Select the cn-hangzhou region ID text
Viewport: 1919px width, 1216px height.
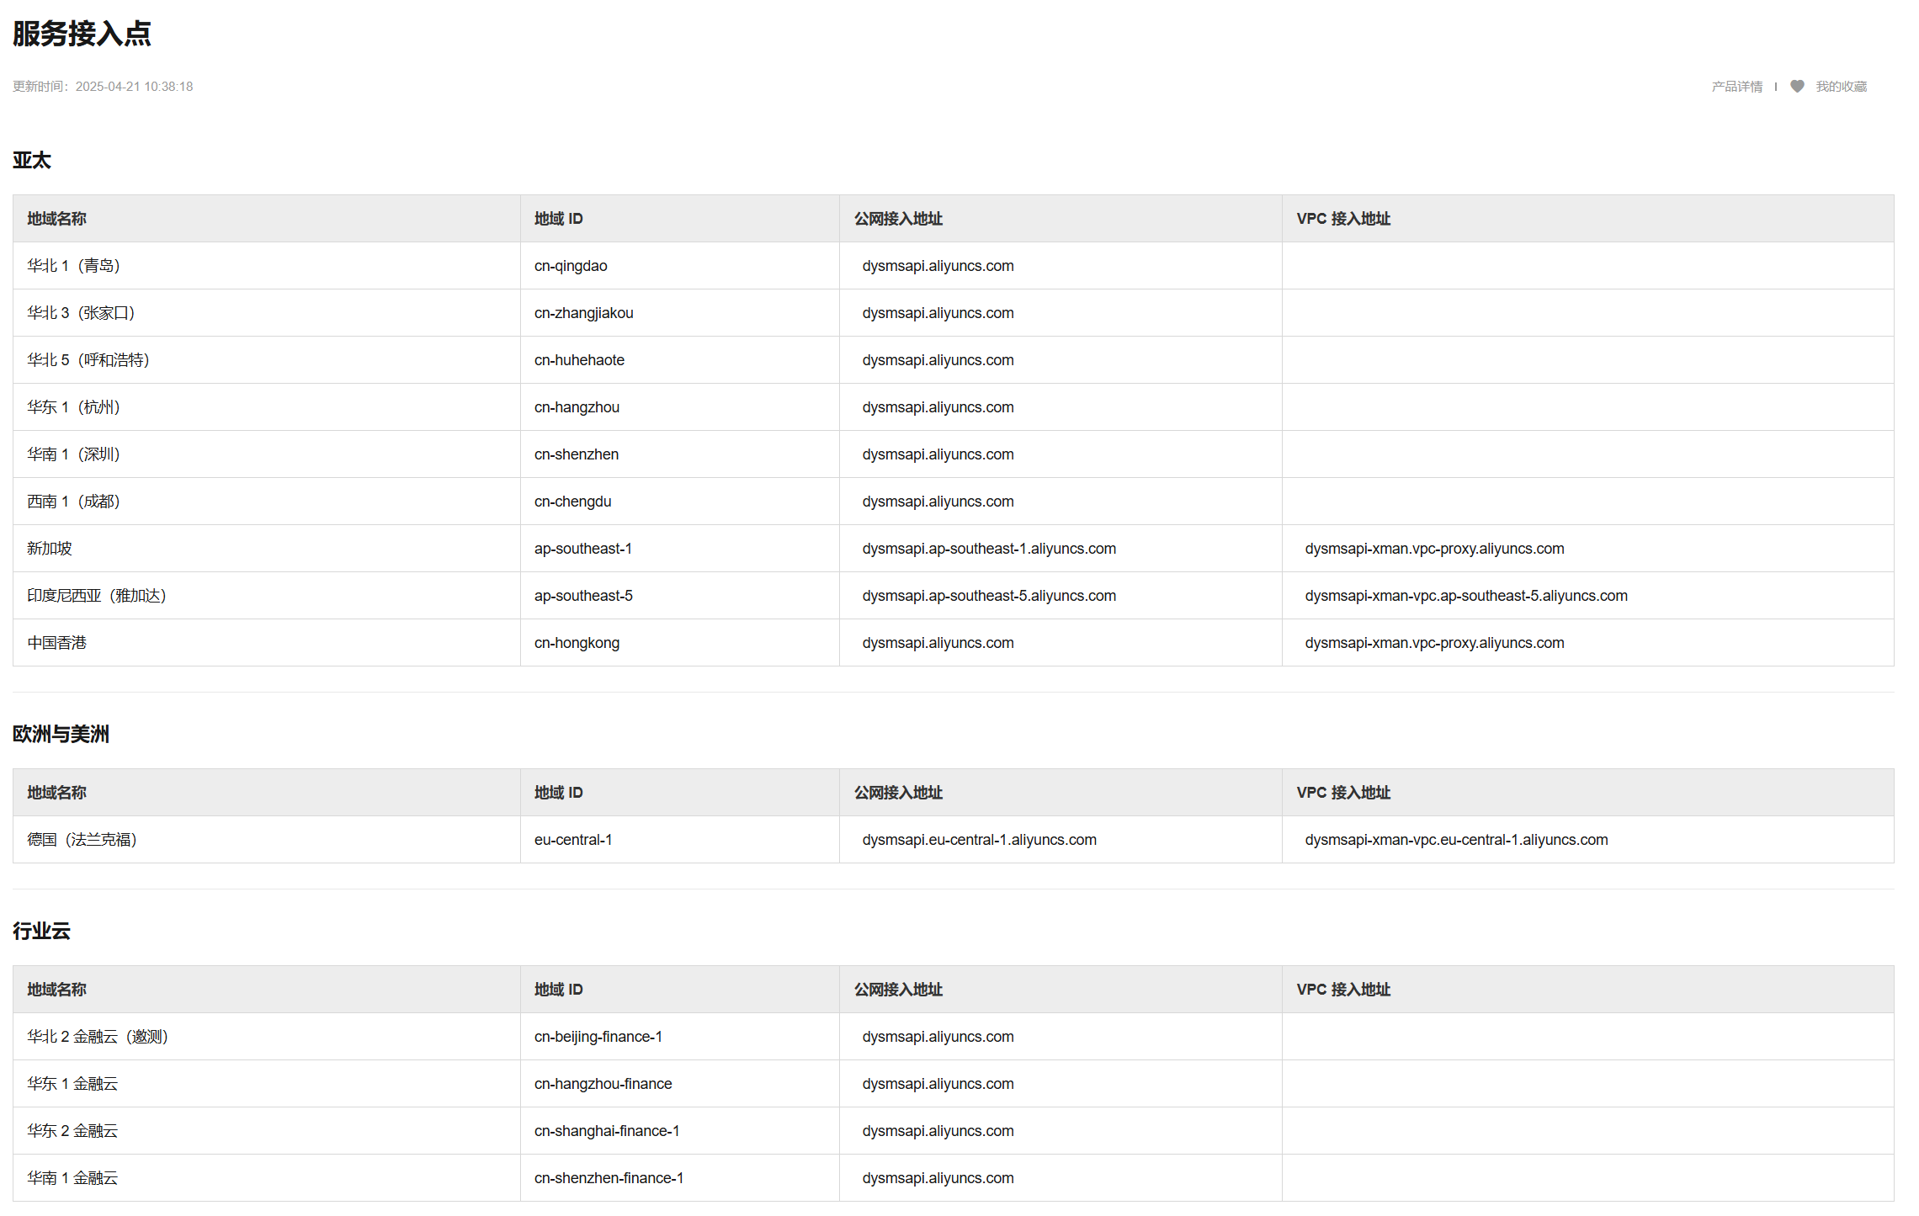(577, 407)
